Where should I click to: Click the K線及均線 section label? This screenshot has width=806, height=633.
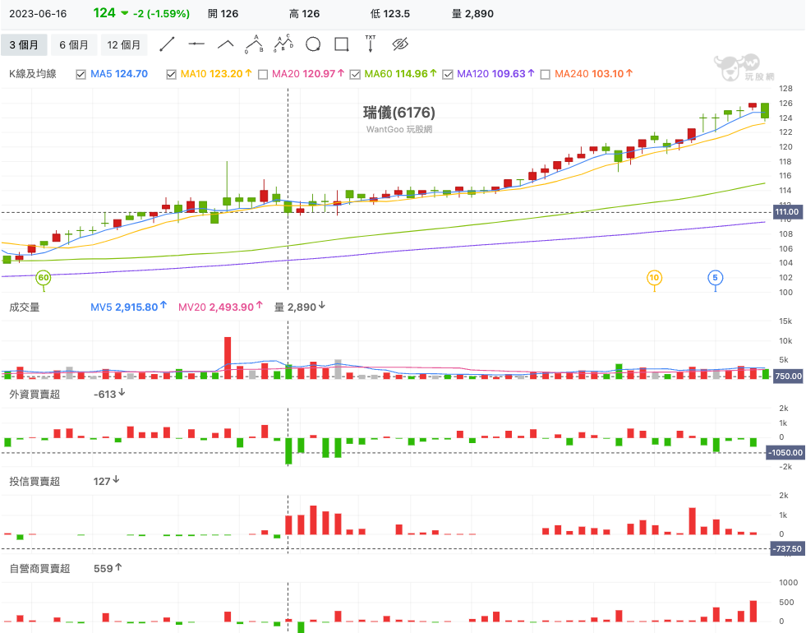(32, 74)
